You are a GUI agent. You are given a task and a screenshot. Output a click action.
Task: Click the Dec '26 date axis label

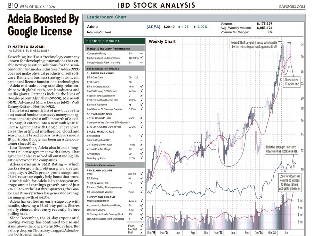pos(259,233)
